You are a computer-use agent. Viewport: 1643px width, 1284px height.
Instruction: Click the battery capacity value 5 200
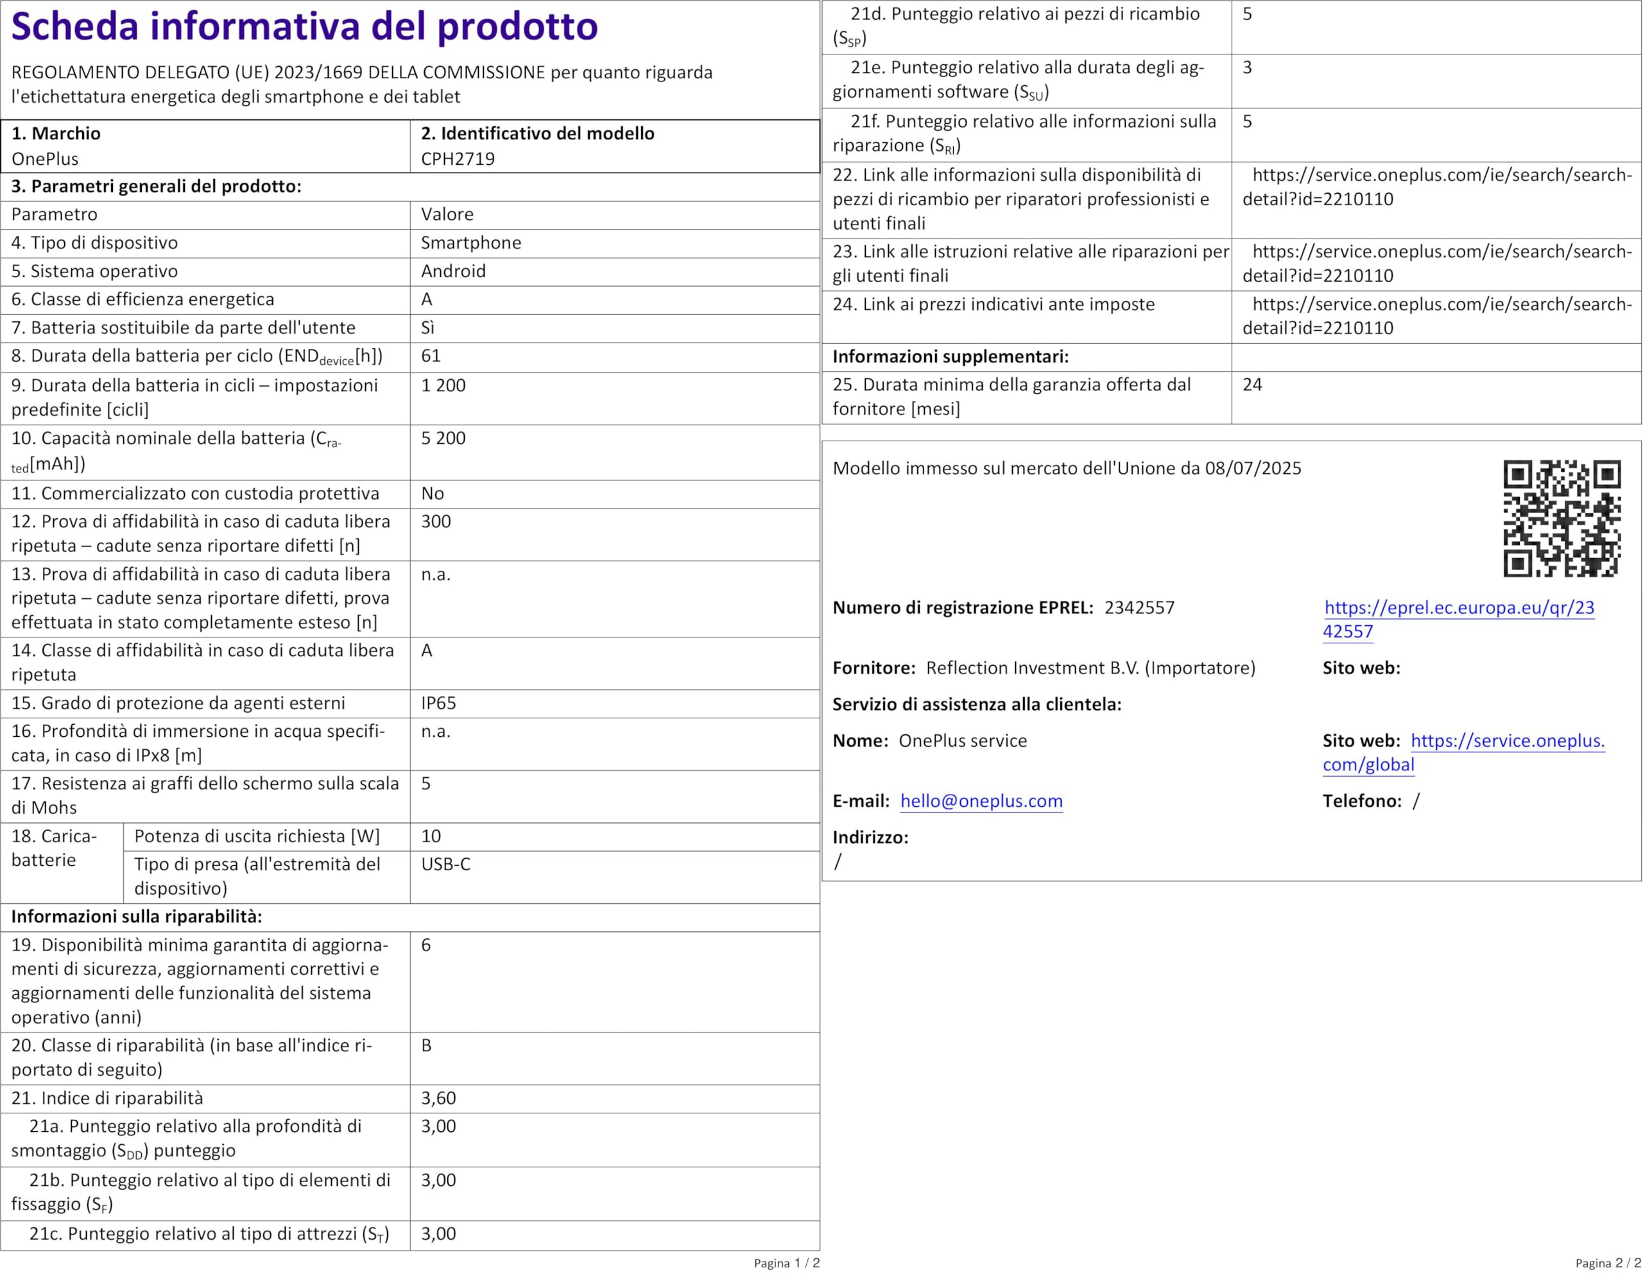pyautogui.click(x=443, y=438)
